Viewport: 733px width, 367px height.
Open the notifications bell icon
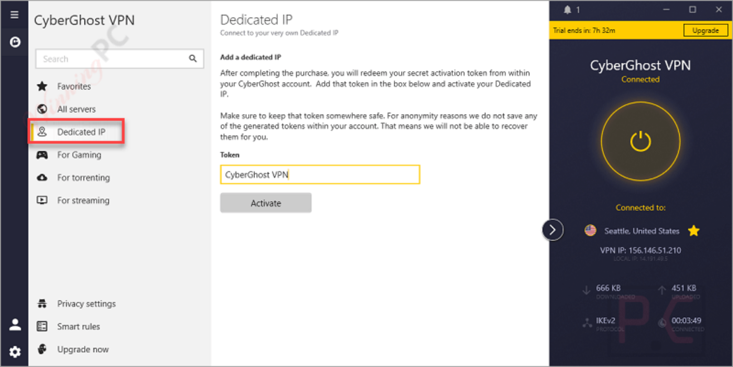tap(567, 10)
